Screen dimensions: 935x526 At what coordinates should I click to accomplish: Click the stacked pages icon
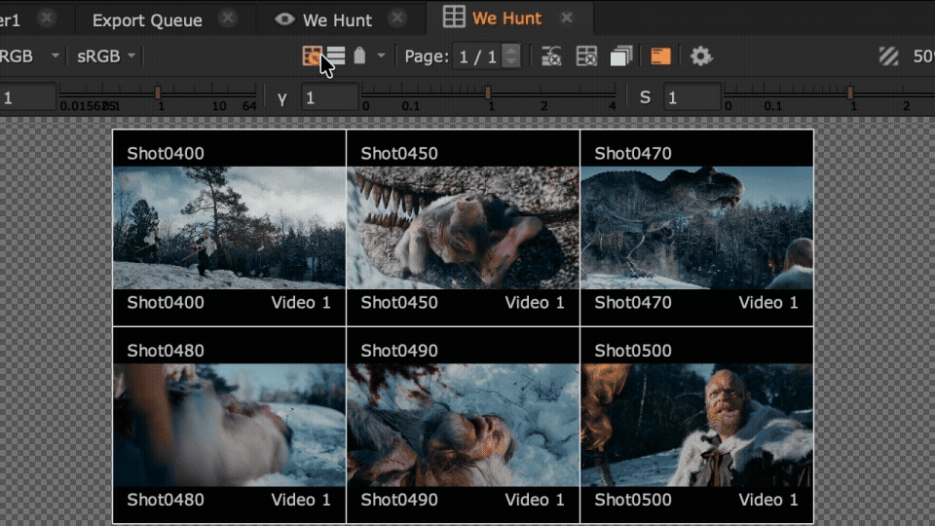(621, 56)
